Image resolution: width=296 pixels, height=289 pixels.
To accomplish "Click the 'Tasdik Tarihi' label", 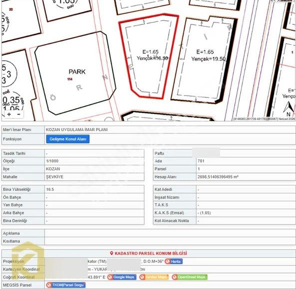I will pos(14,153).
